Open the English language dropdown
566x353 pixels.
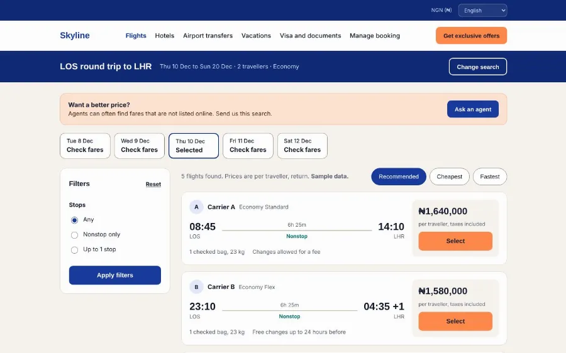point(482,11)
